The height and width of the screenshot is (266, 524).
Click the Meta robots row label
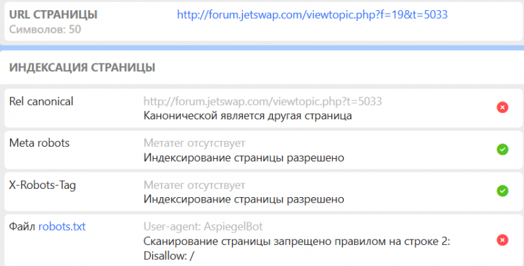coord(40,143)
